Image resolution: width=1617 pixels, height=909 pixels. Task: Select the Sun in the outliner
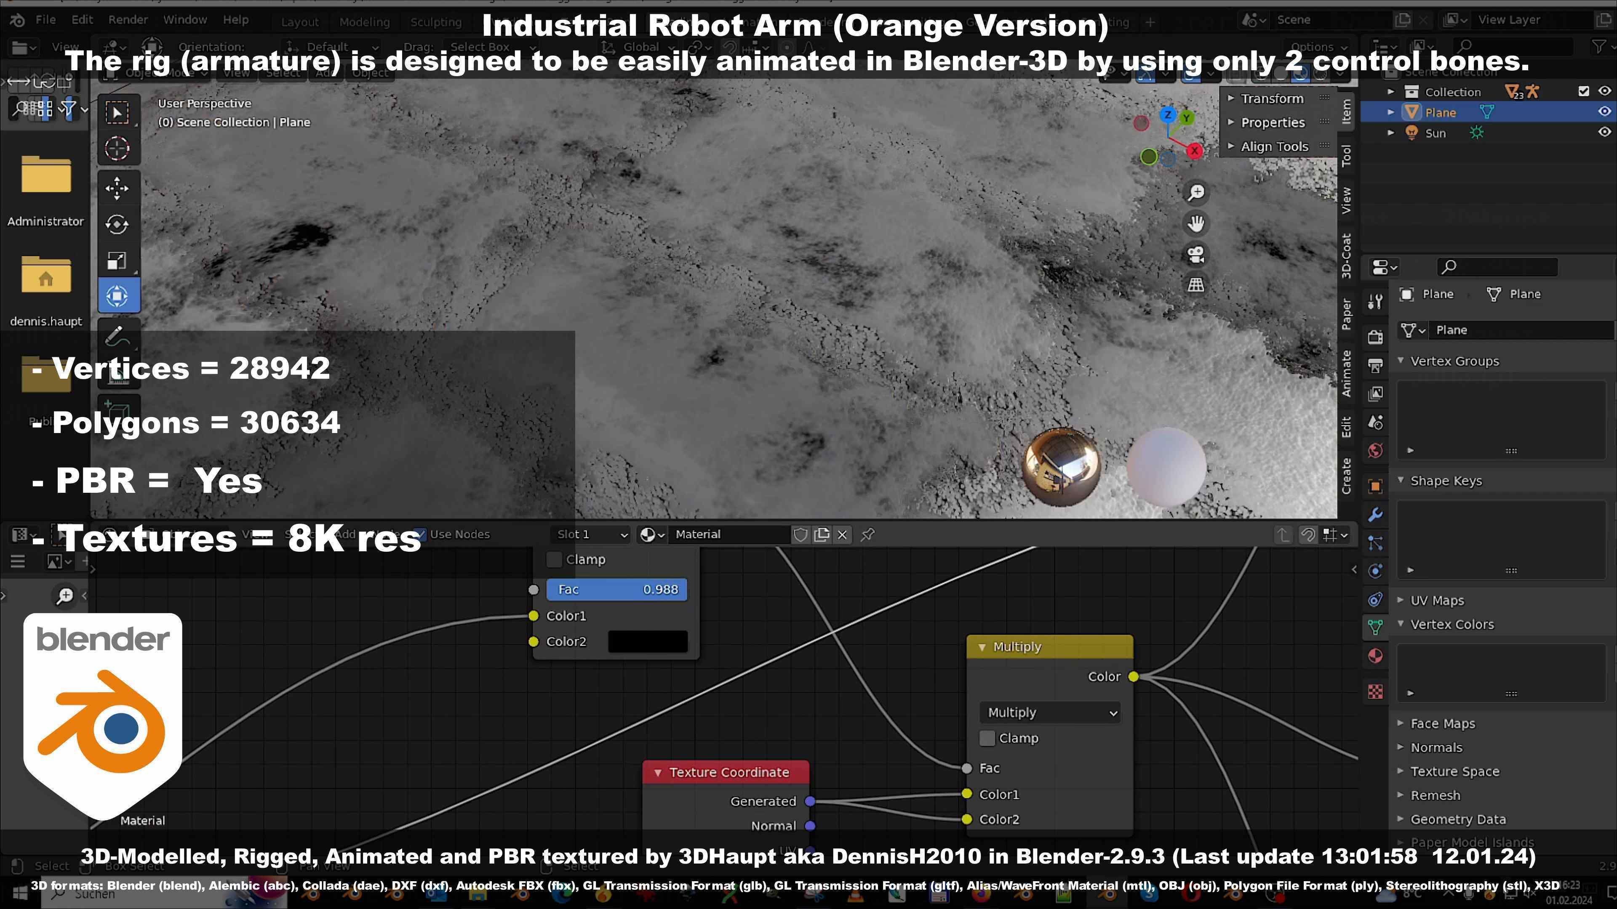(x=1435, y=133)
